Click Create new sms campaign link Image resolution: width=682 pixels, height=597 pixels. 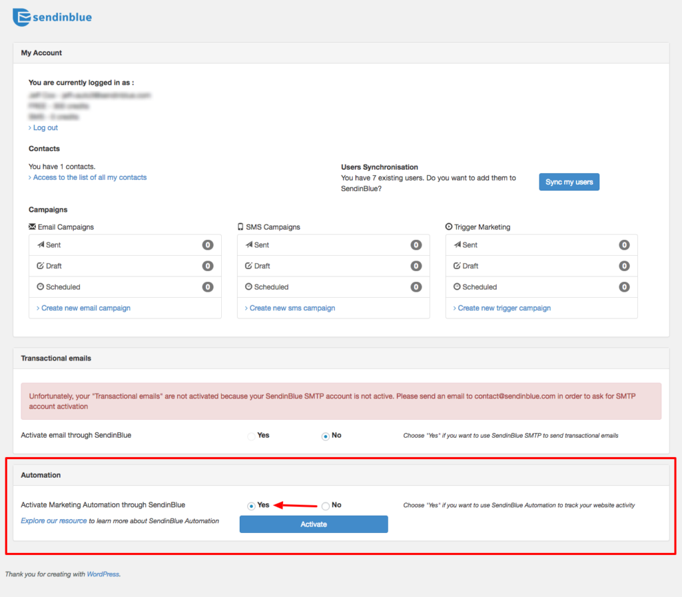coord(292,308)
